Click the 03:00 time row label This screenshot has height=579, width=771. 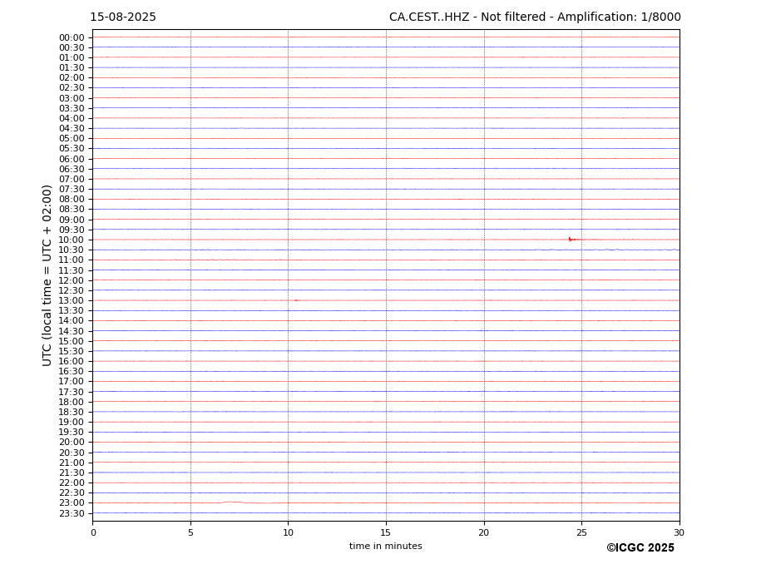tap(72, 98)
